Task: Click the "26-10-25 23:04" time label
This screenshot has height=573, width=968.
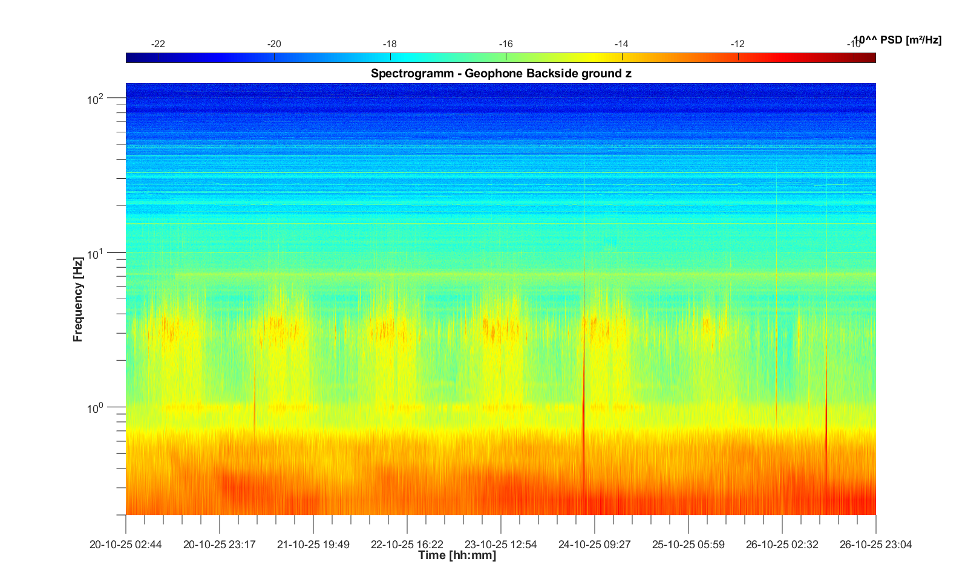Action: point(875,545)
